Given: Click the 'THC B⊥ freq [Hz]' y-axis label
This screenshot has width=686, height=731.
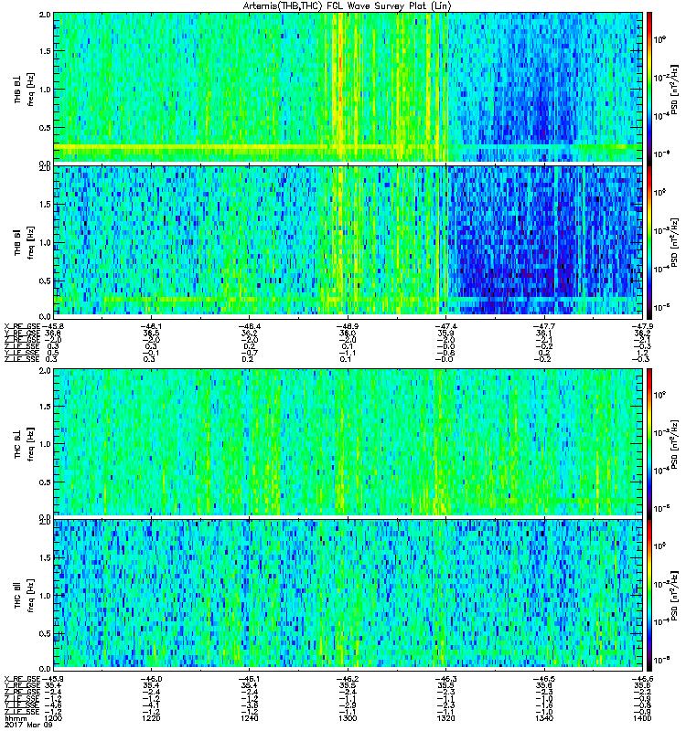Looking at the screenshot, I should [24, 443].
